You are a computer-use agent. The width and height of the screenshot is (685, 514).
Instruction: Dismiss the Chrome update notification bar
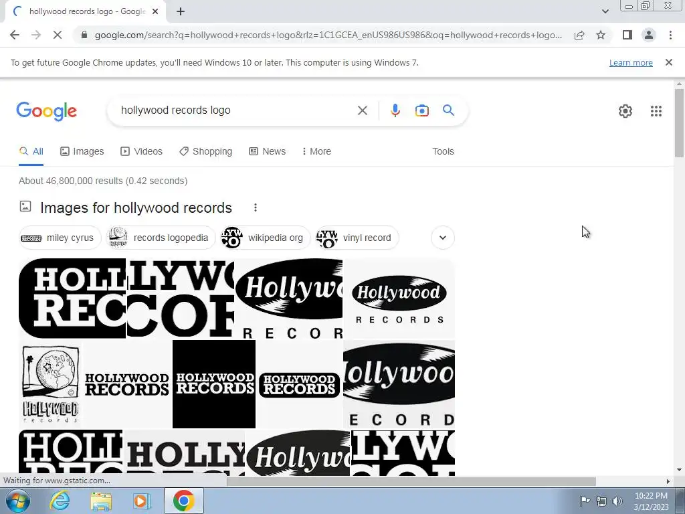(x=668, y=62)
